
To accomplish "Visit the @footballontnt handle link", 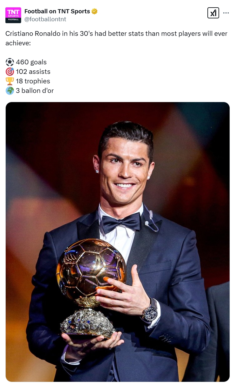I will click(45, 19).
